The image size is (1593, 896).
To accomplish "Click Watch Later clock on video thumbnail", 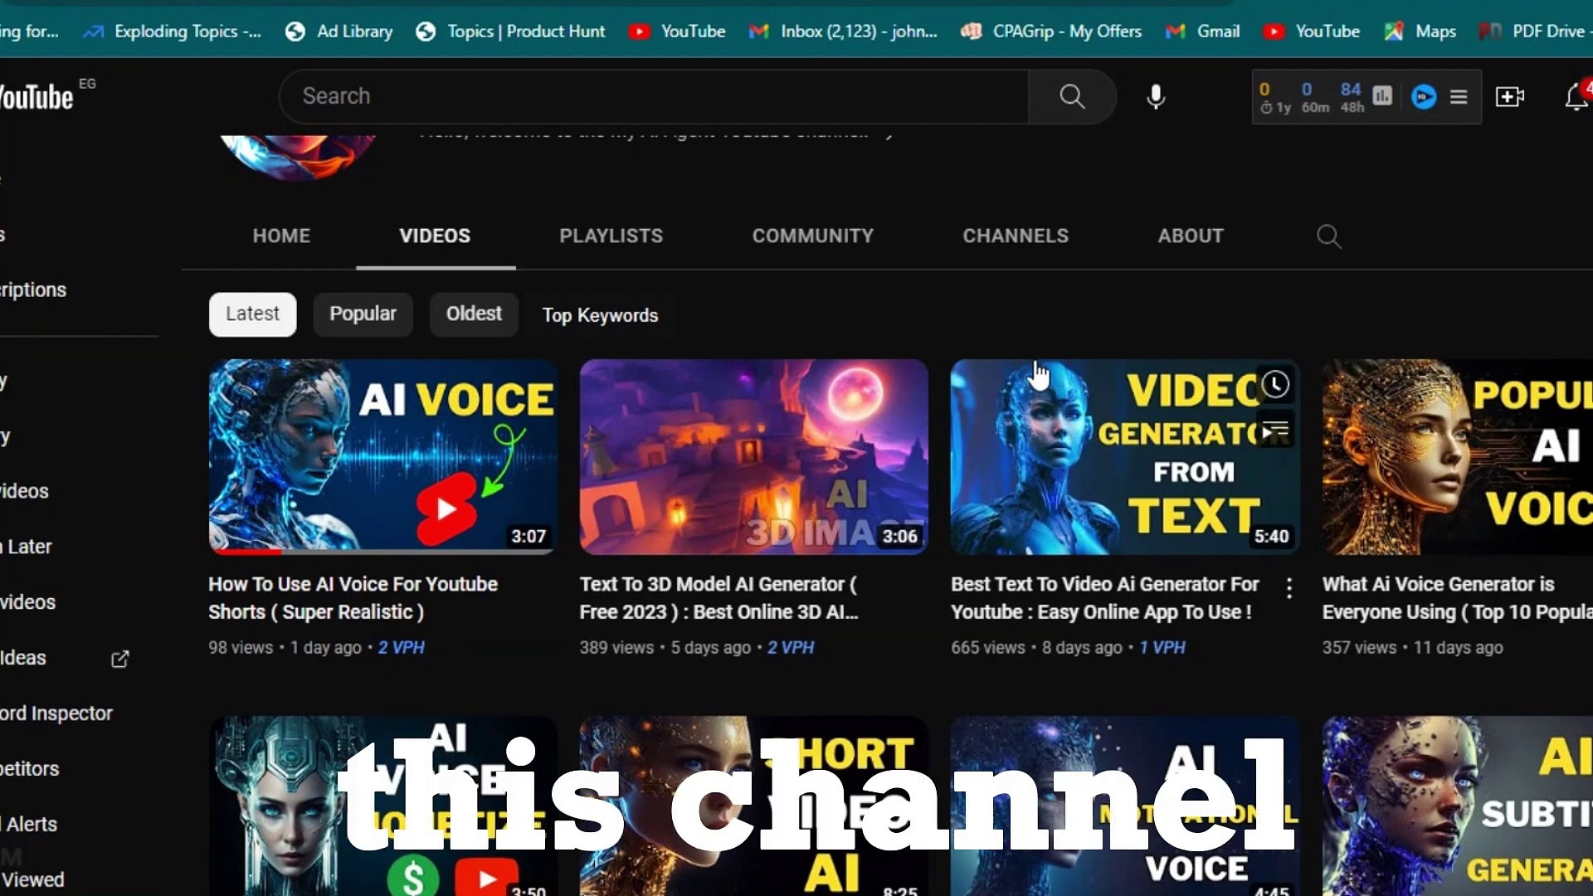I will coord(1275,384).
